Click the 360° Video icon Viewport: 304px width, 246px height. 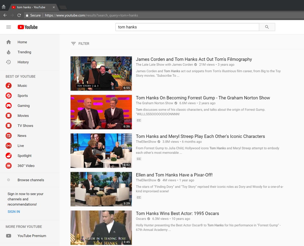click(x=9, y=166)
